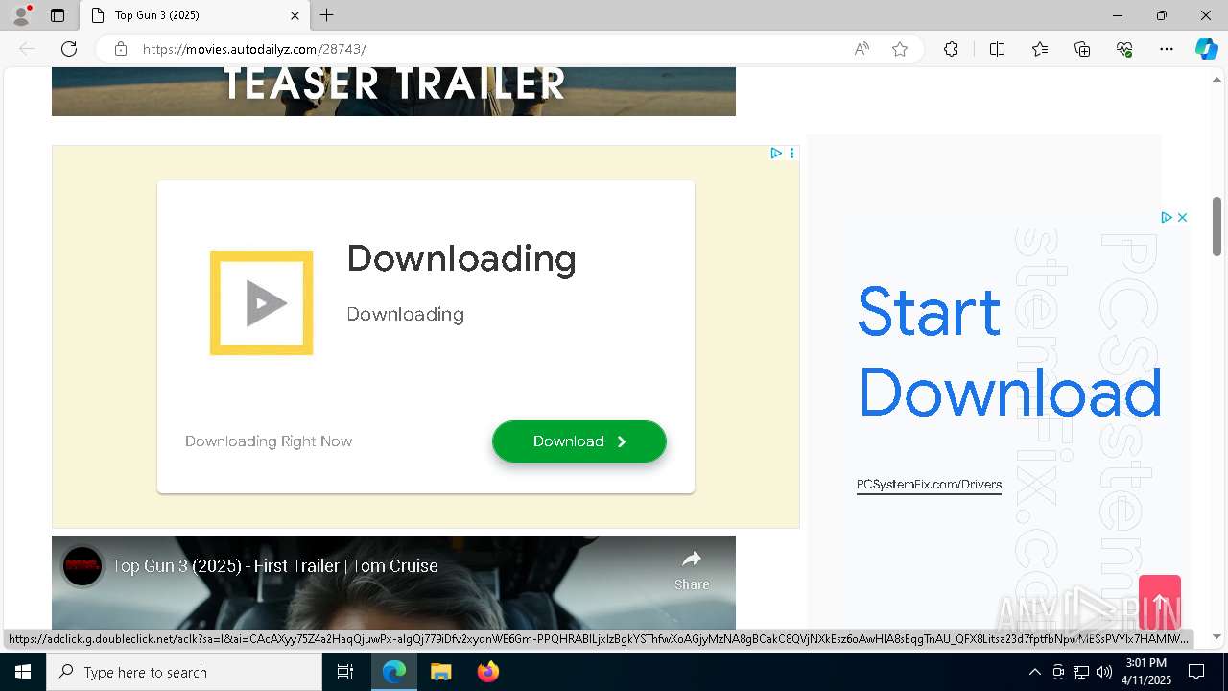The width and height of the screenshot is (1228, 691).
Task: Open the Edge profile icon
Action: click(x=20, y=15)
